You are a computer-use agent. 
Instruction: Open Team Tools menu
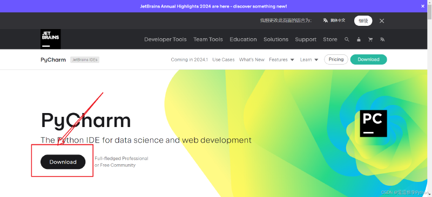pos(208,39)
